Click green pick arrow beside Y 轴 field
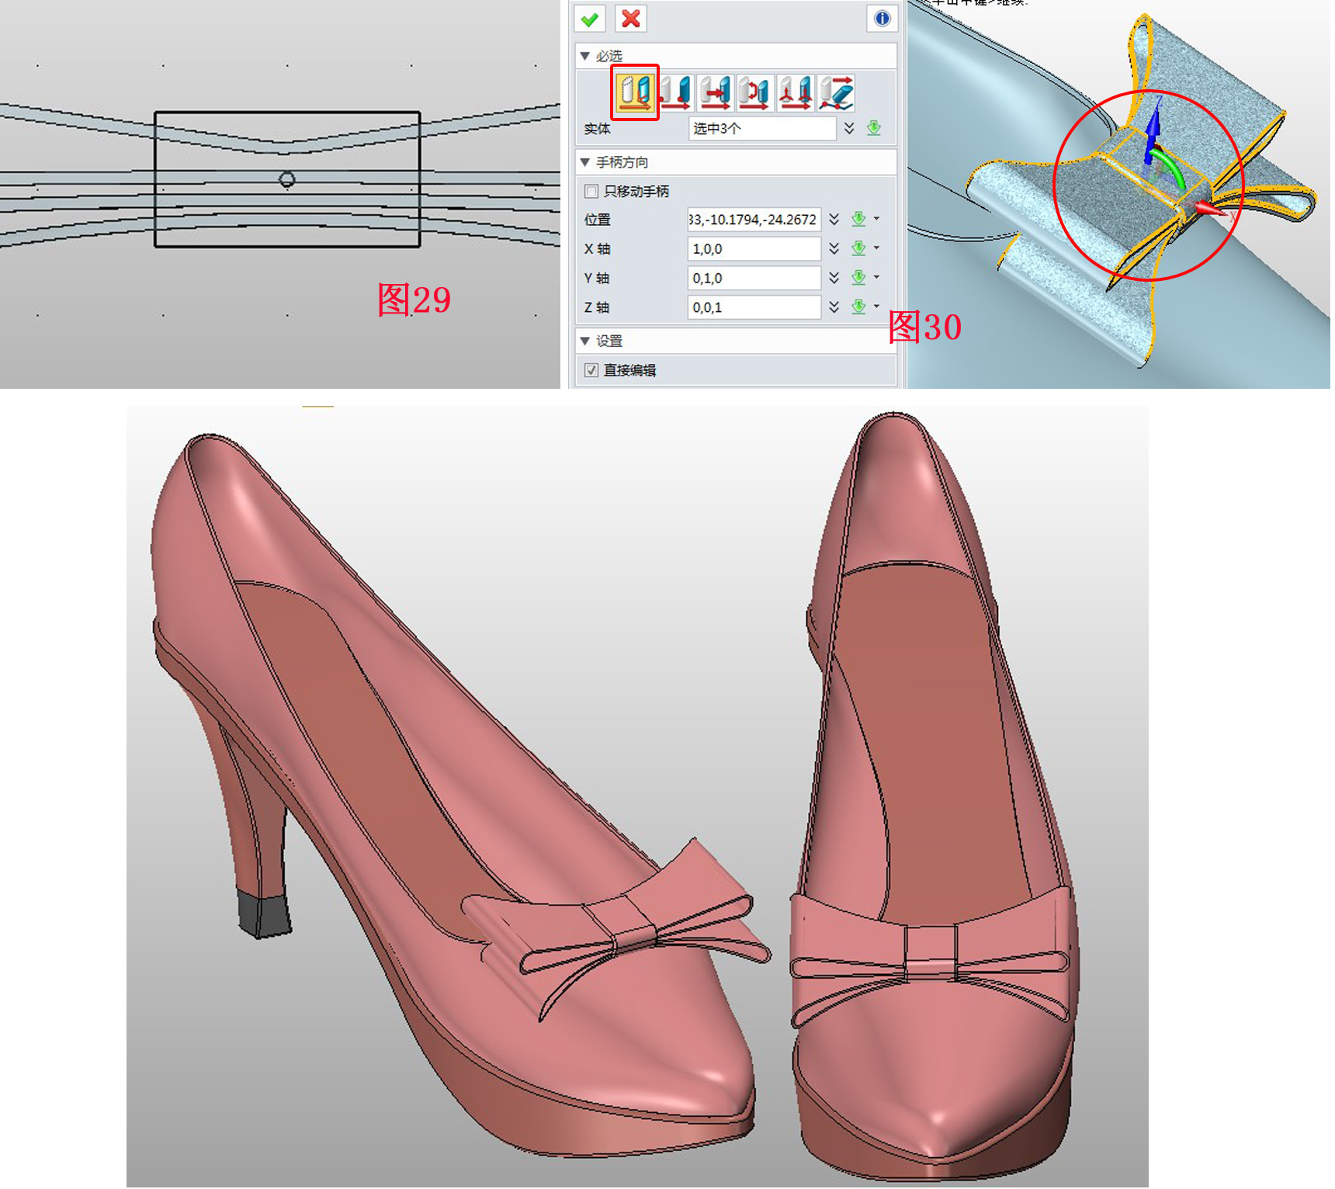The height and width of the screenshot is (1189, 1335). tap(858, 278)
